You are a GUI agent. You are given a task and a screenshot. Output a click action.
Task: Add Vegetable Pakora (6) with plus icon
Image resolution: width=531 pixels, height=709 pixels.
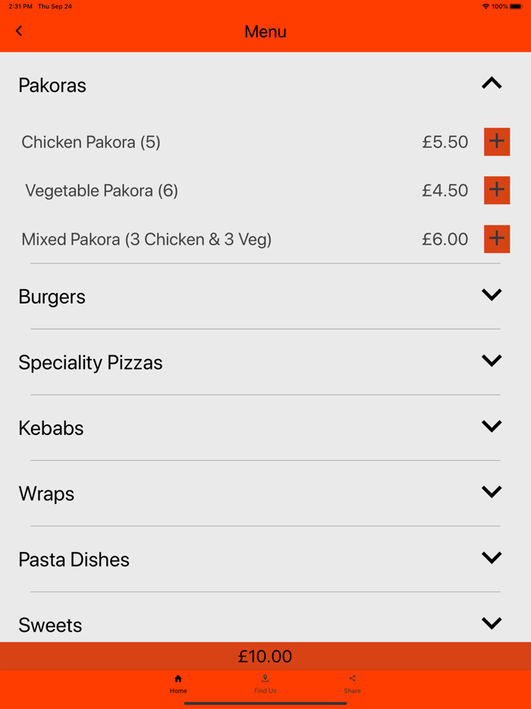pos(497,191)
